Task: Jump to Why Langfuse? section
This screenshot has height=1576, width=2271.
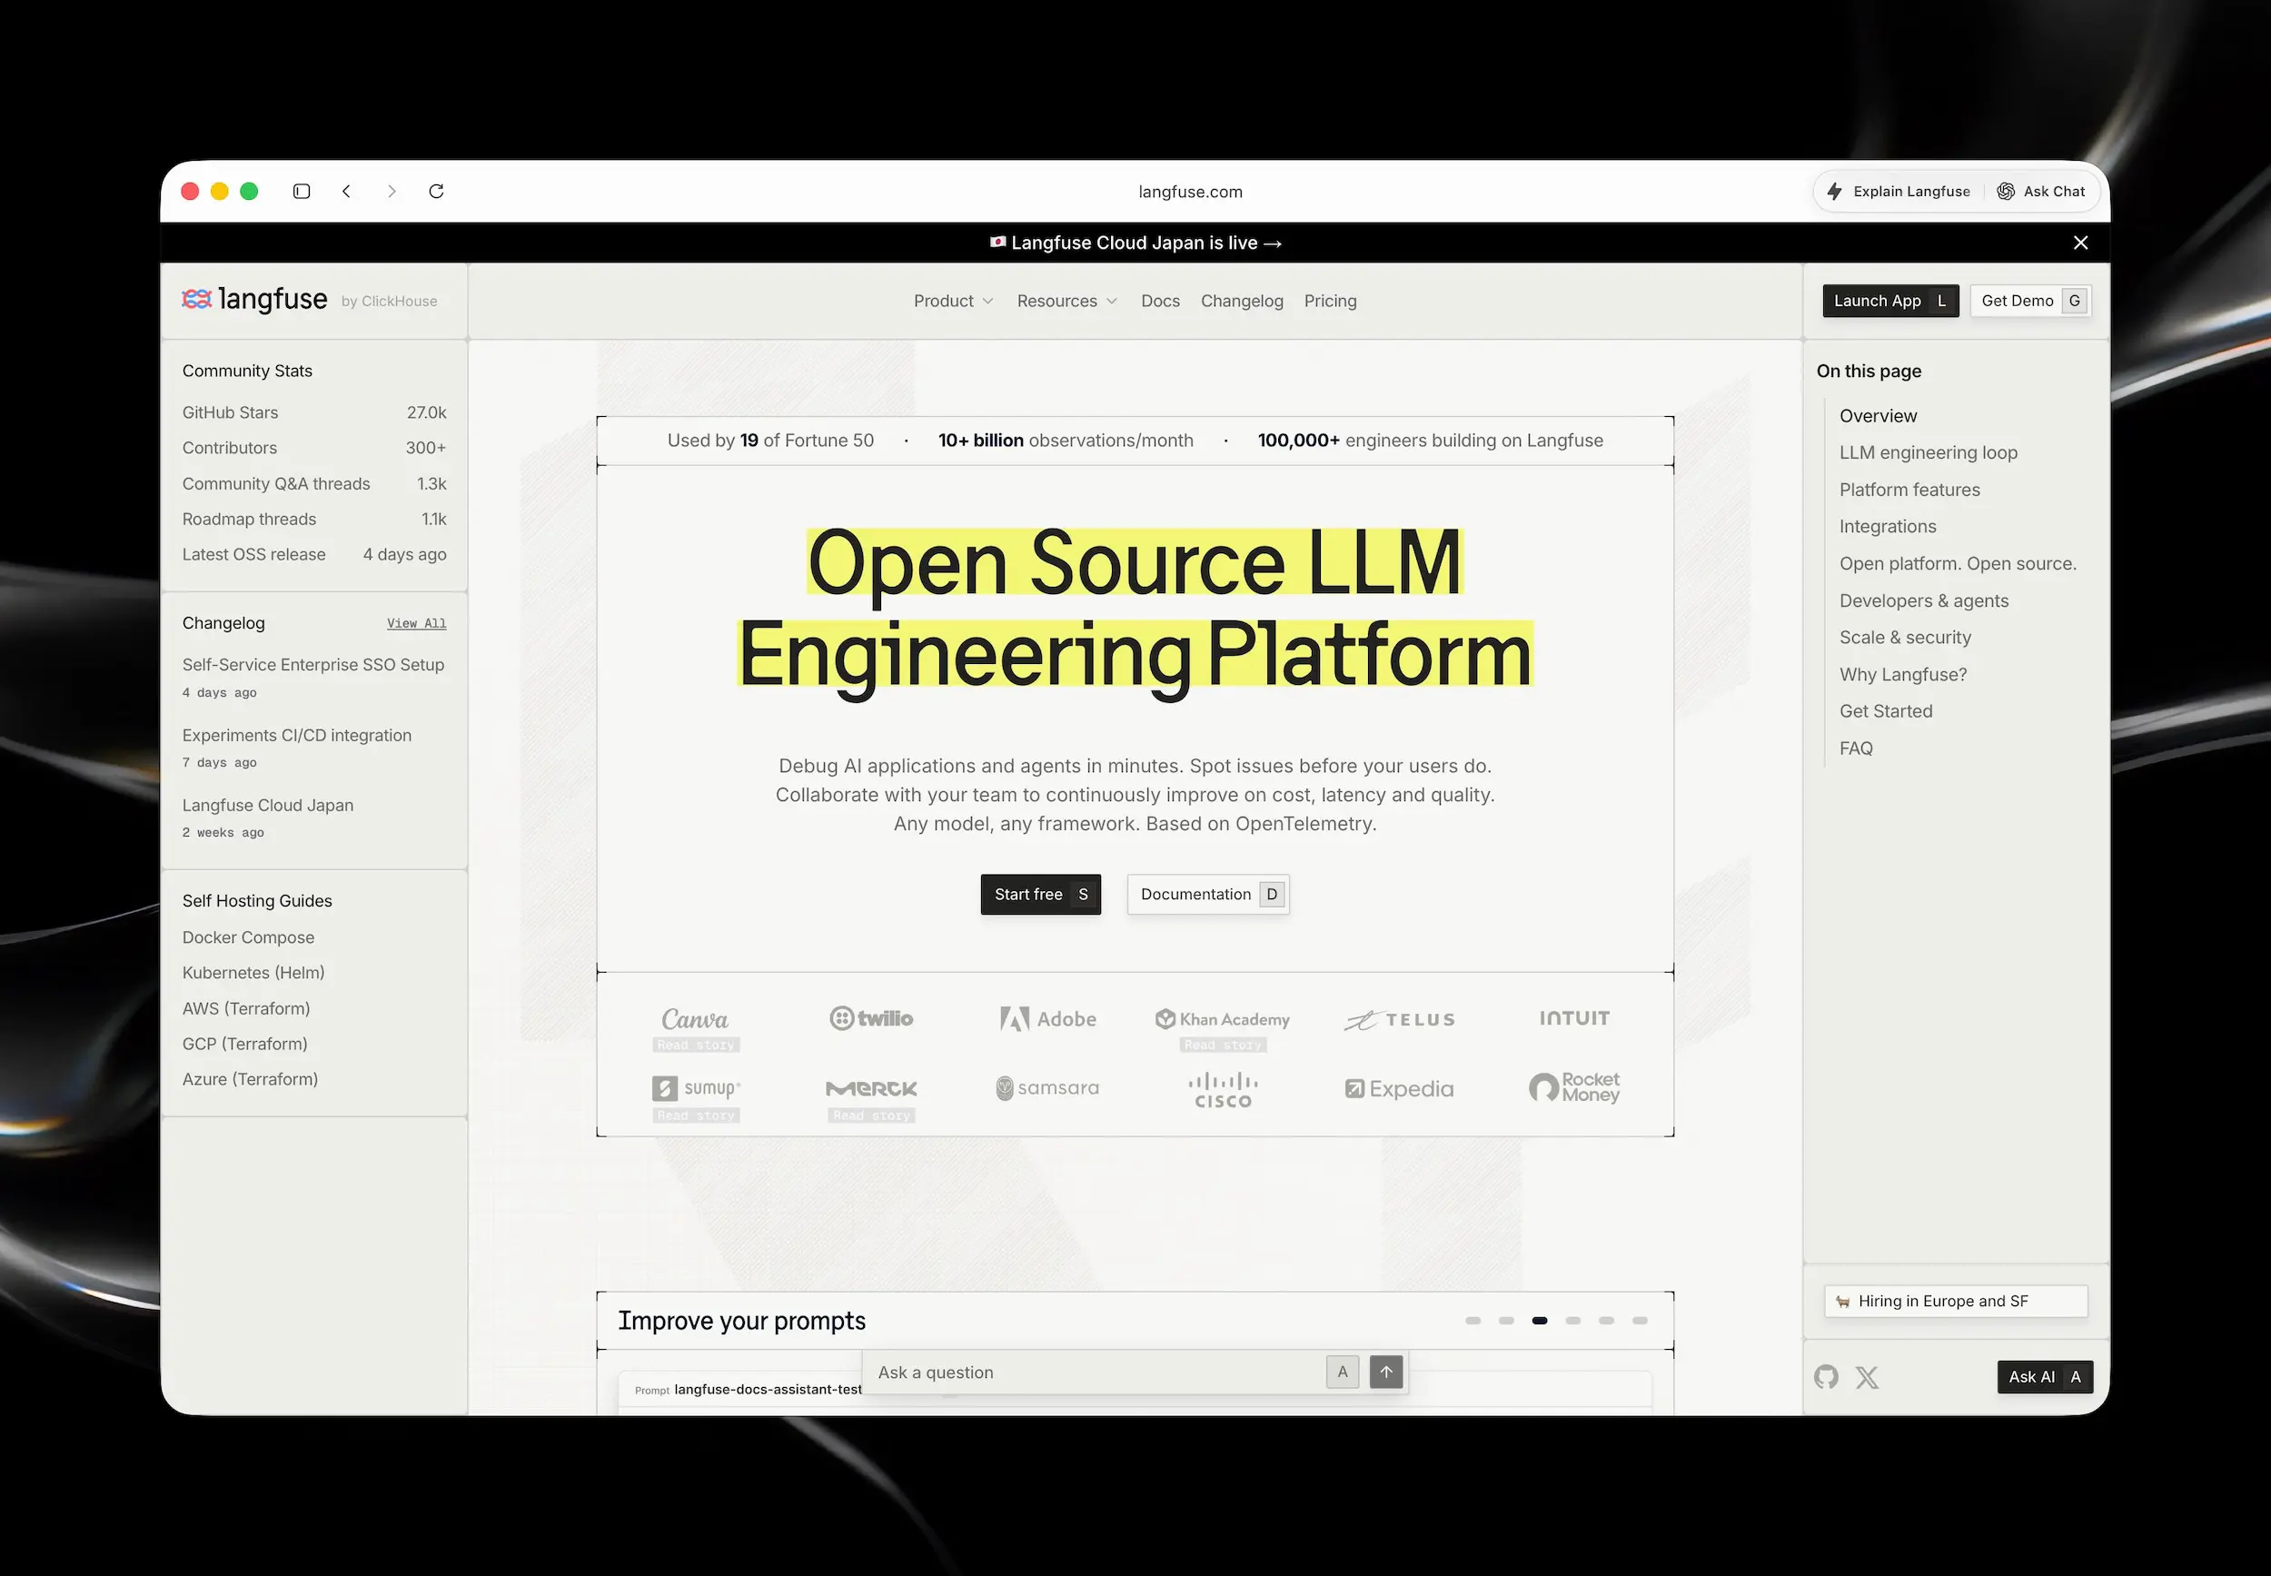Action: coord(1903,676)
